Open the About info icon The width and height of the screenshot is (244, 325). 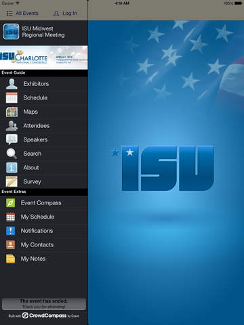12,168
